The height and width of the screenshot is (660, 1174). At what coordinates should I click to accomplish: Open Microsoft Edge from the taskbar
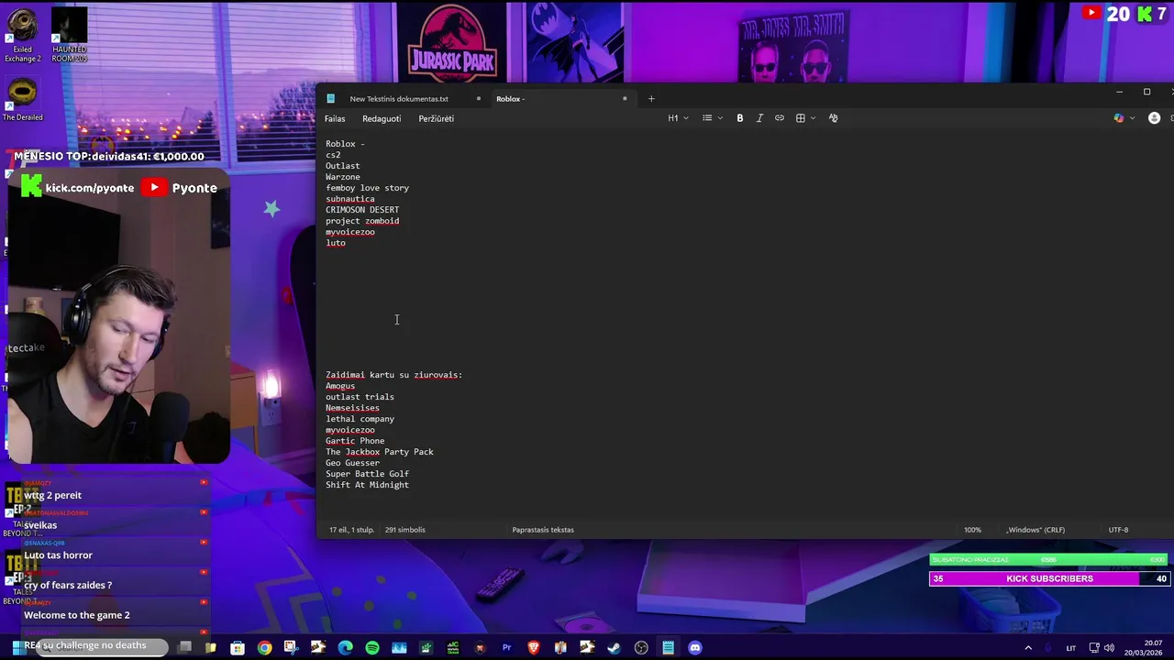point(345,648)
